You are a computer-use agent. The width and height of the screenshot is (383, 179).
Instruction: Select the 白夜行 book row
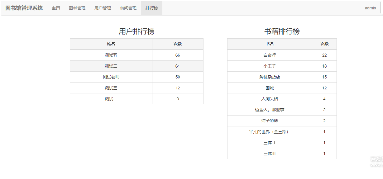pyautogui.click(x=269, y=55)
